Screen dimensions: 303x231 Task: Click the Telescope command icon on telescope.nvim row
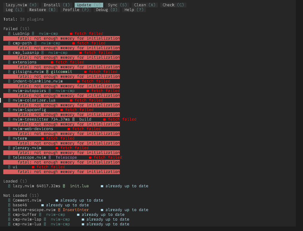pos(50,157)
